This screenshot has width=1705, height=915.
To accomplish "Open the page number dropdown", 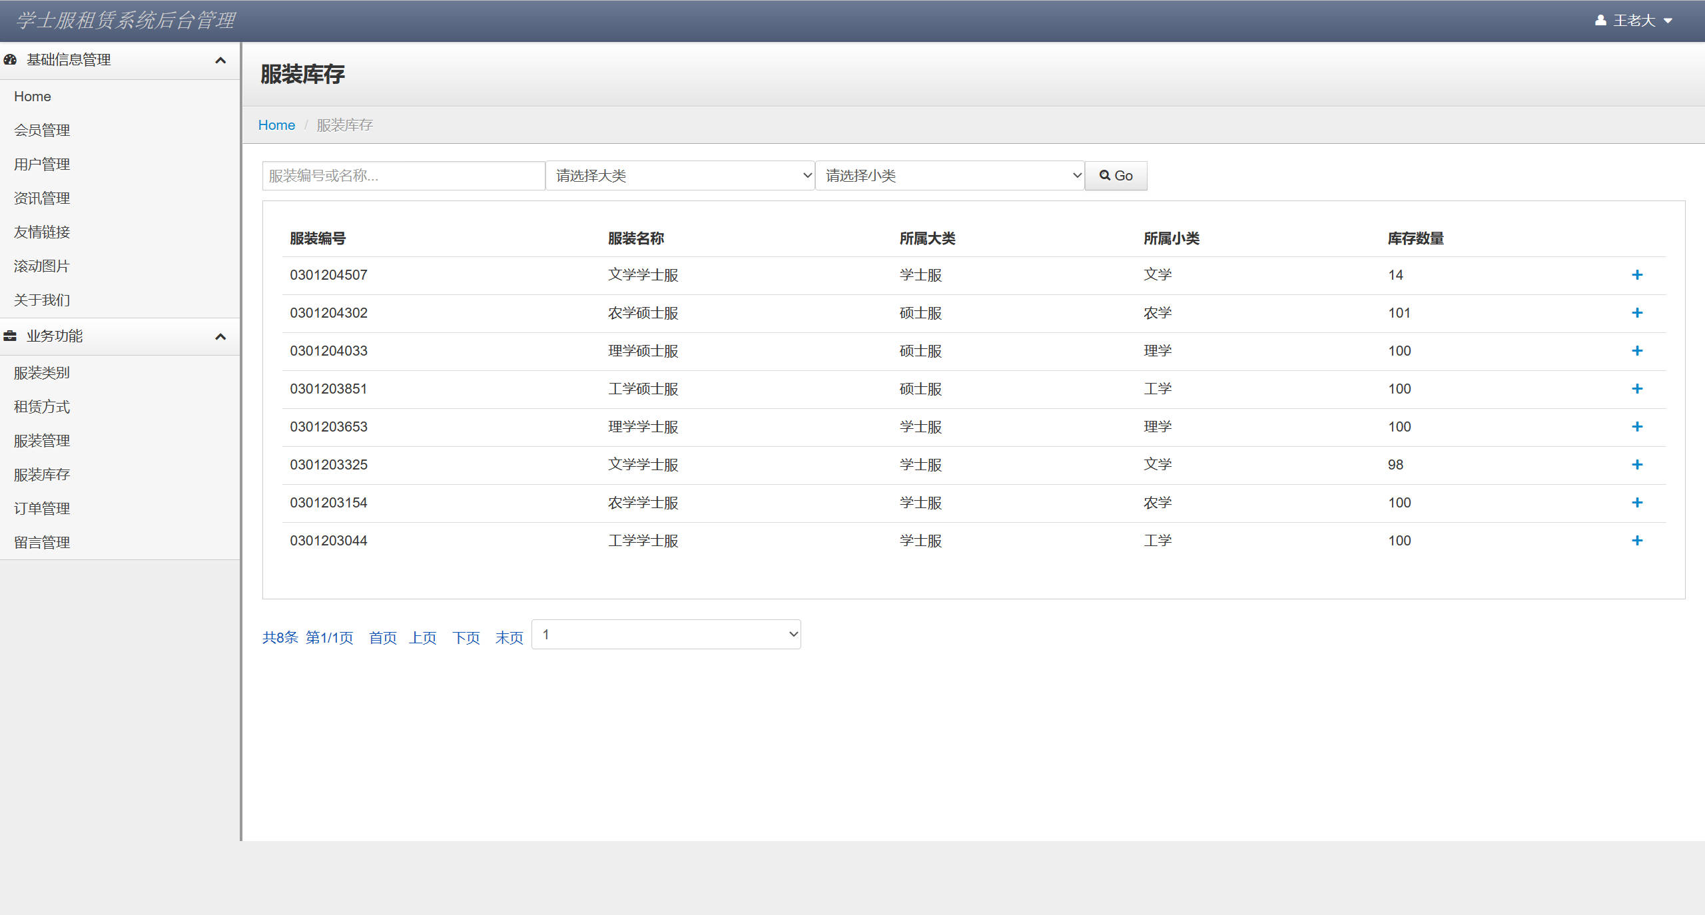I will pyautogui.click(x=666, y=635).
